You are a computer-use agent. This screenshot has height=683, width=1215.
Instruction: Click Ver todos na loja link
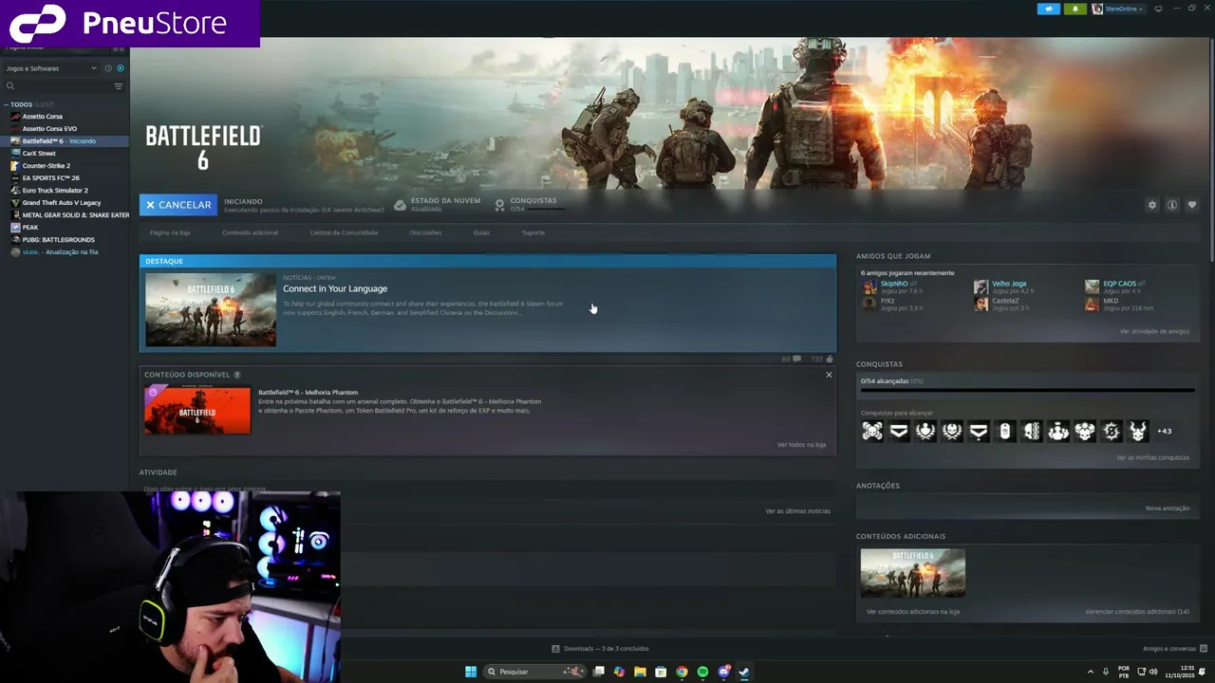[801, 445]
